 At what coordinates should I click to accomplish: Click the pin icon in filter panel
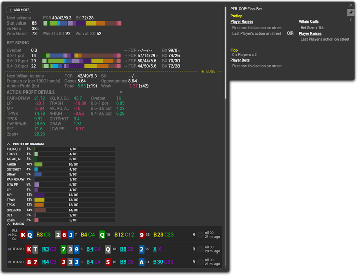pos(351,13)
